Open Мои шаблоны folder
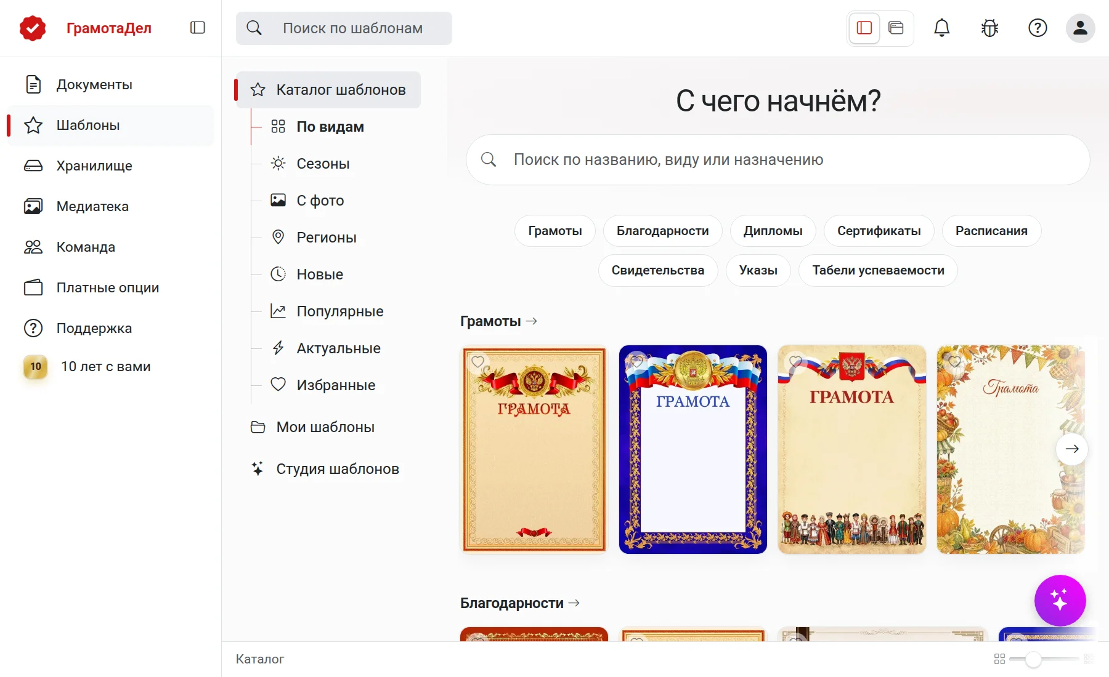 tap(313, 427)
